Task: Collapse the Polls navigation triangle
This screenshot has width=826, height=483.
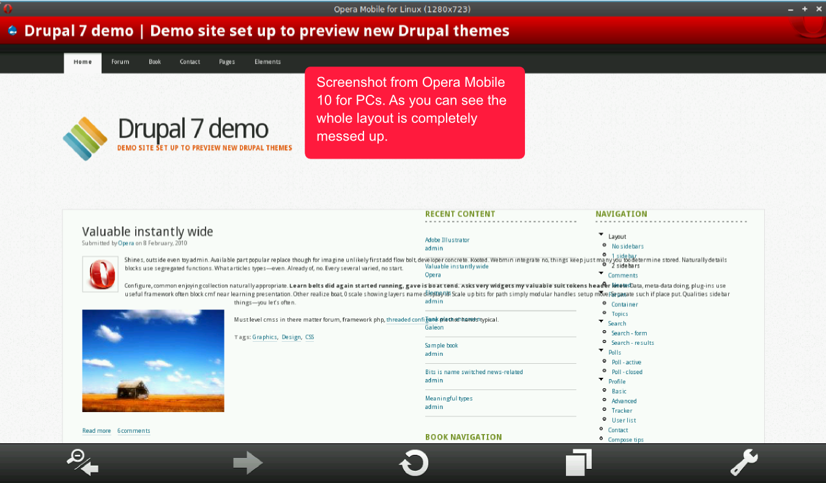Action: [x=601, y=350]
